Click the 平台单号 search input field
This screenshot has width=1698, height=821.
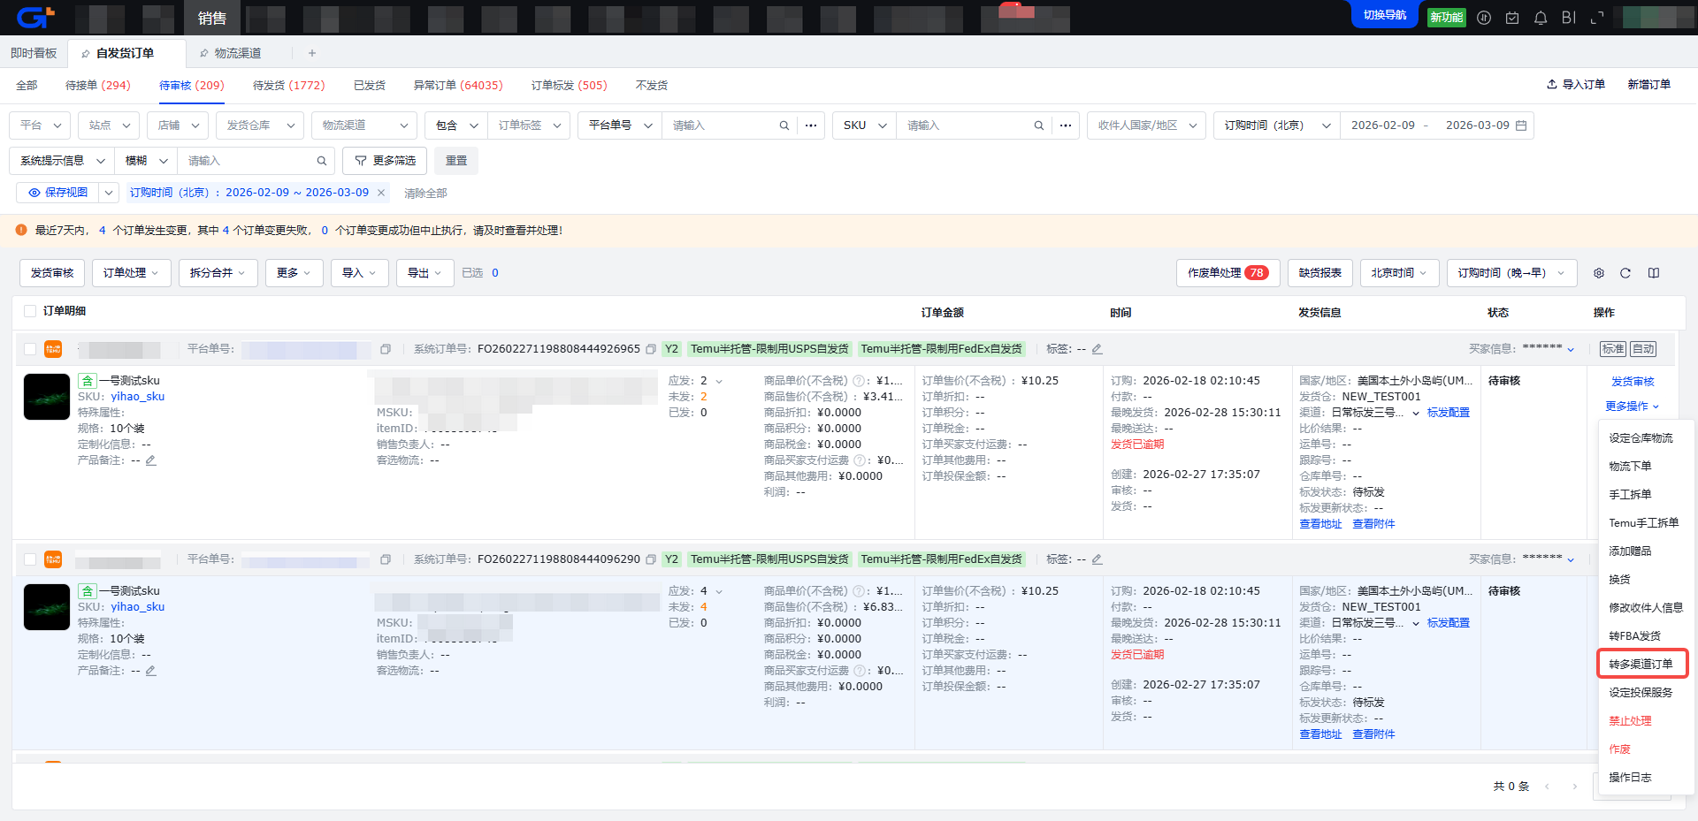(721, 125)
